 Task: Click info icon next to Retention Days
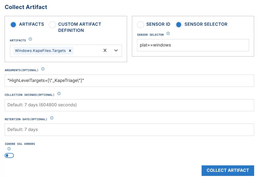click(x=52, y=118)
